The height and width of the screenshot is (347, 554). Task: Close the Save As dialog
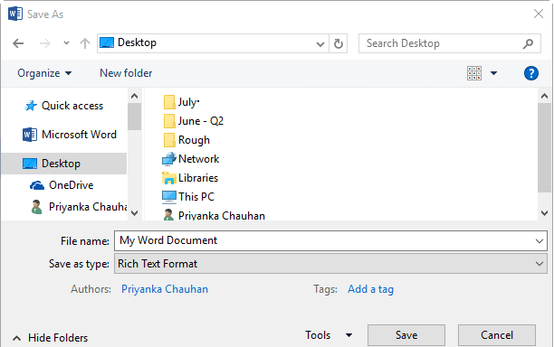point(539,14)
